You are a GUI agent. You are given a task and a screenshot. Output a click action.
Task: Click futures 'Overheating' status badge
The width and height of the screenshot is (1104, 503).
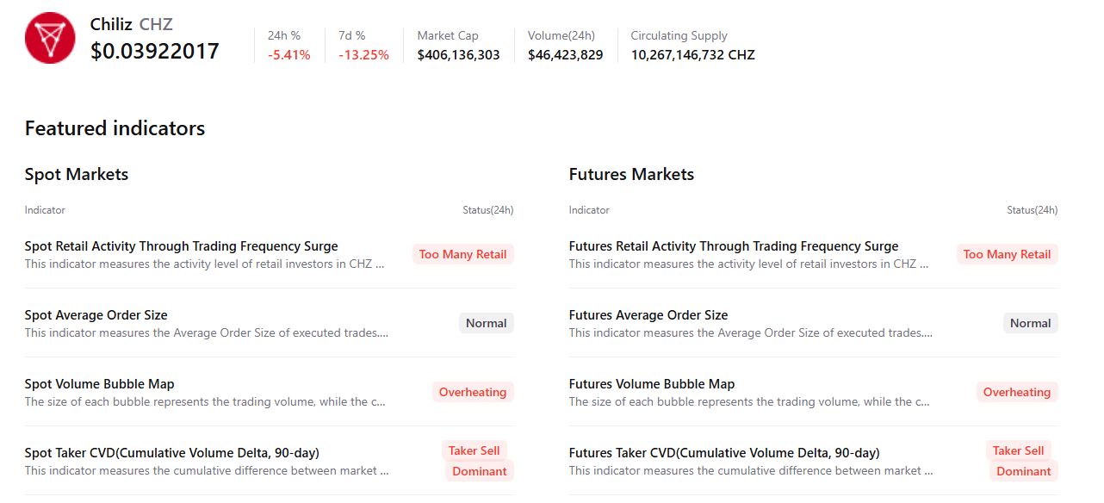pos(1017,392)
